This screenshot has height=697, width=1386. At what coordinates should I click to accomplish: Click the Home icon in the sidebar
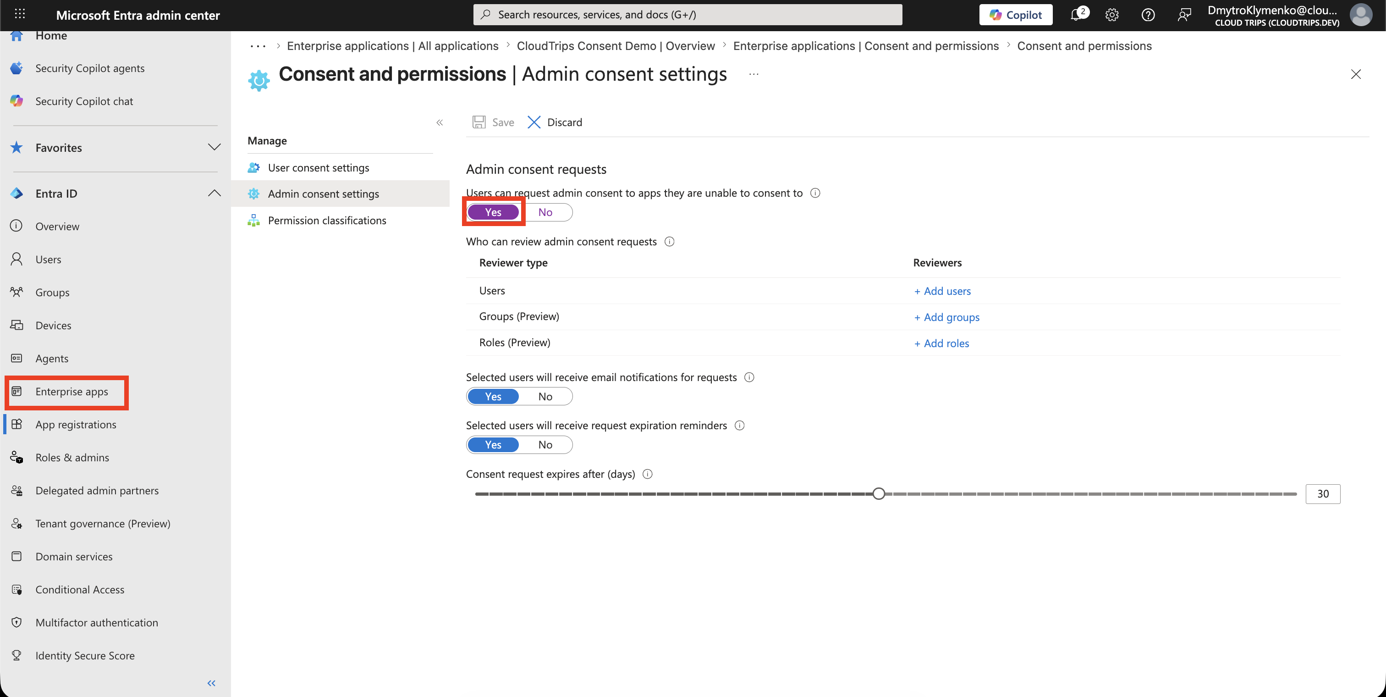(16, 35)
